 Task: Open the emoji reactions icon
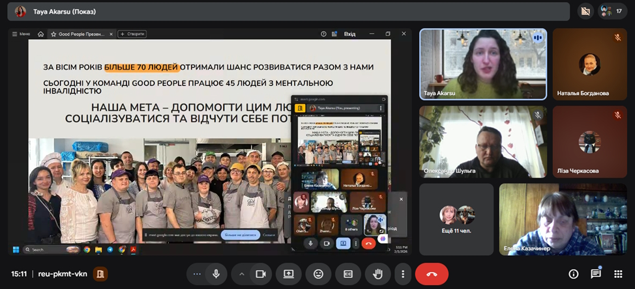tap(318, 274)
